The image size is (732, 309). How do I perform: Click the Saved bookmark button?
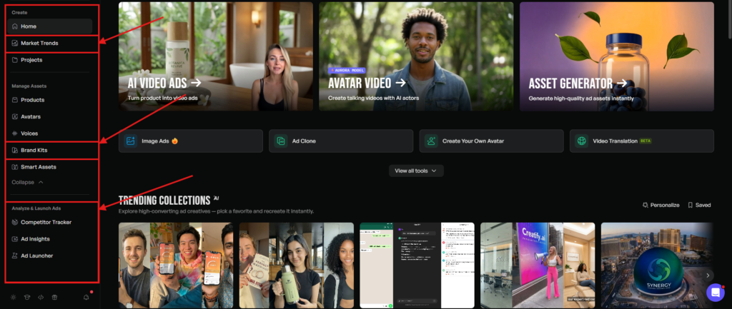(699, 205)
